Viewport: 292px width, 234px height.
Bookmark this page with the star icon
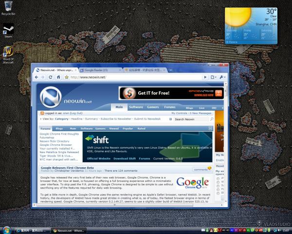tap(67, 77)
